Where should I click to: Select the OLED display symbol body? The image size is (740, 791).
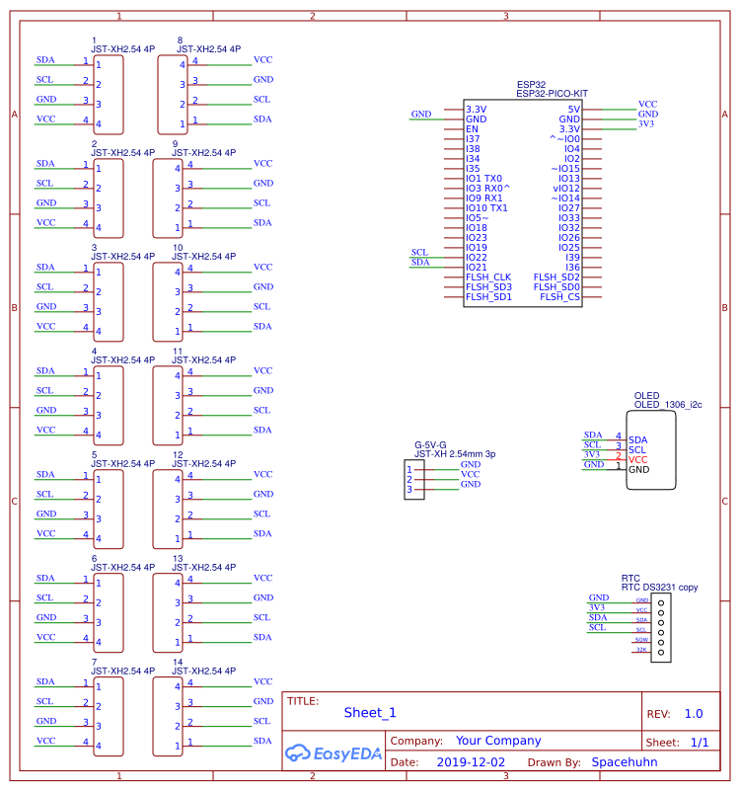(651, 450)
